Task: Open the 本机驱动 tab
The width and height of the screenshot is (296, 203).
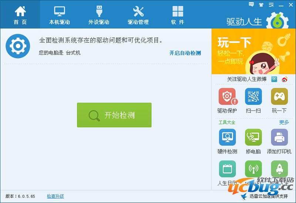Action: (x=60, y=15)
